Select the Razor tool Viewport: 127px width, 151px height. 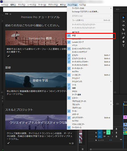[x=123, y=29]
